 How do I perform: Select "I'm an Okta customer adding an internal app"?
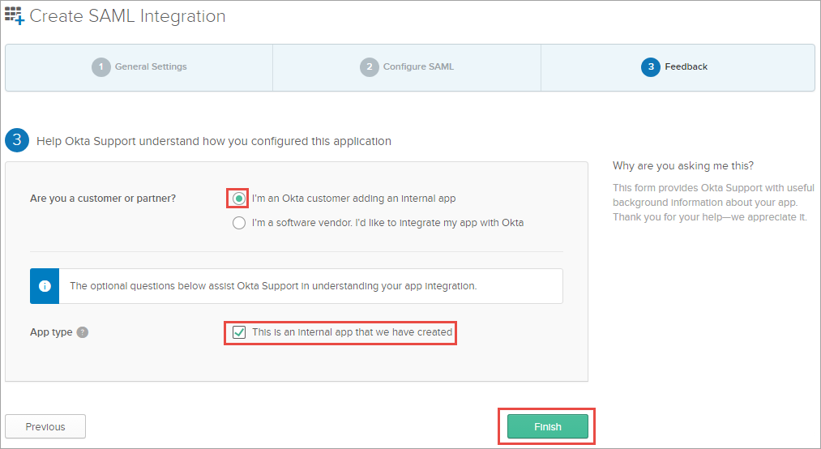(239, 199)
